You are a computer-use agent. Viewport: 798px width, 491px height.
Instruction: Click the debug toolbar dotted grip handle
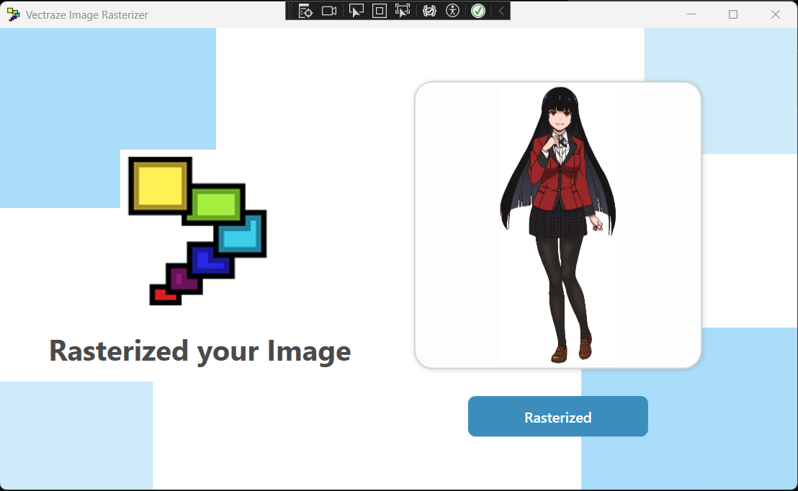[290, 11]
